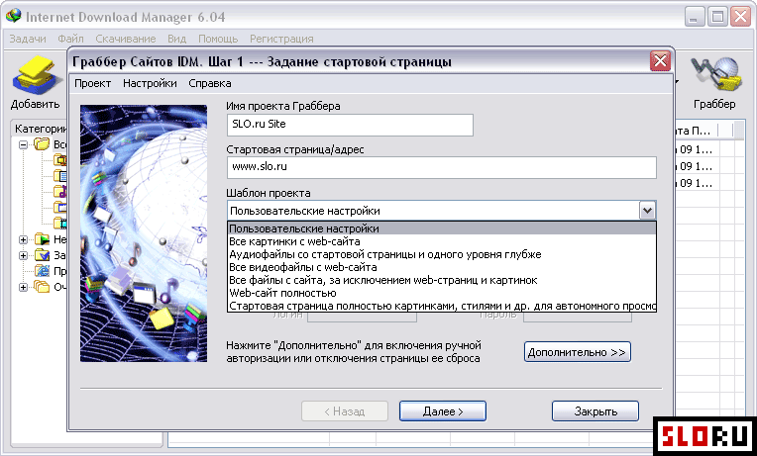Click the Шаблон проекта dropdown arrow

point(647,211)
